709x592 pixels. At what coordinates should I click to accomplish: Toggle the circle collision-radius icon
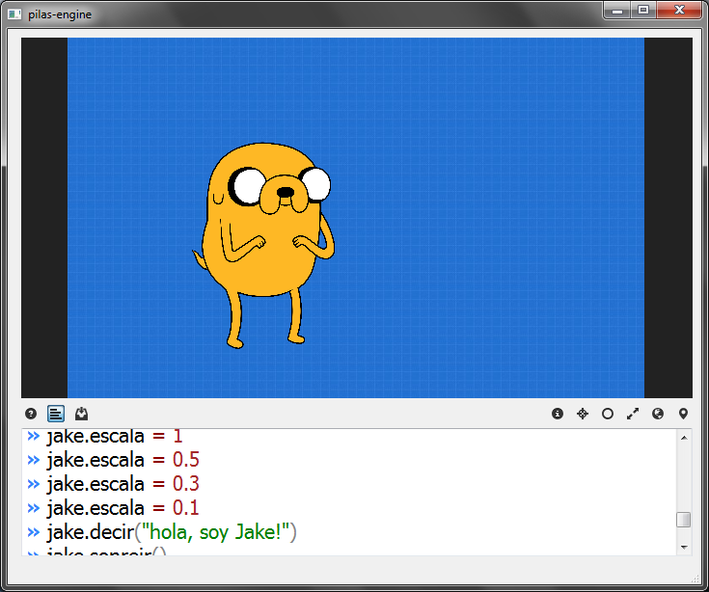coord(608,414)
